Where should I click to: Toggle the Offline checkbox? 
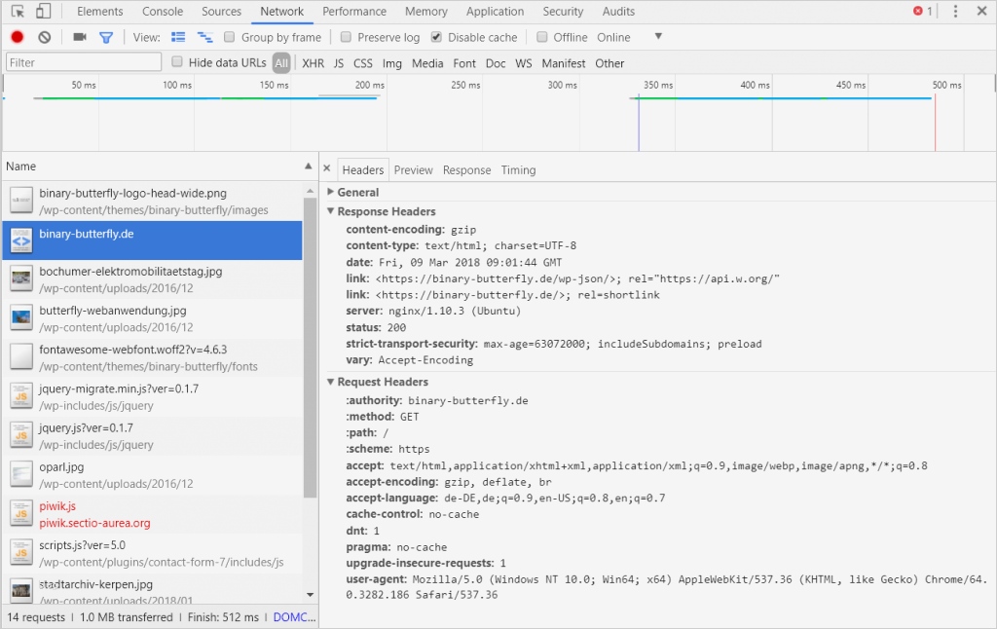543,36
